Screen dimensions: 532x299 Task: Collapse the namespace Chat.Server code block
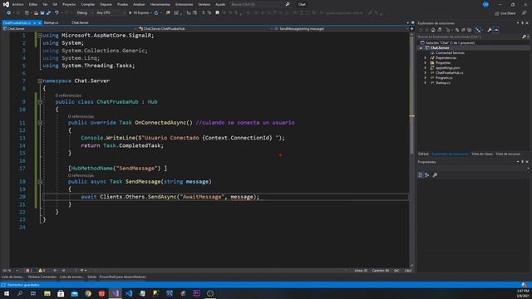click(40, 81)
